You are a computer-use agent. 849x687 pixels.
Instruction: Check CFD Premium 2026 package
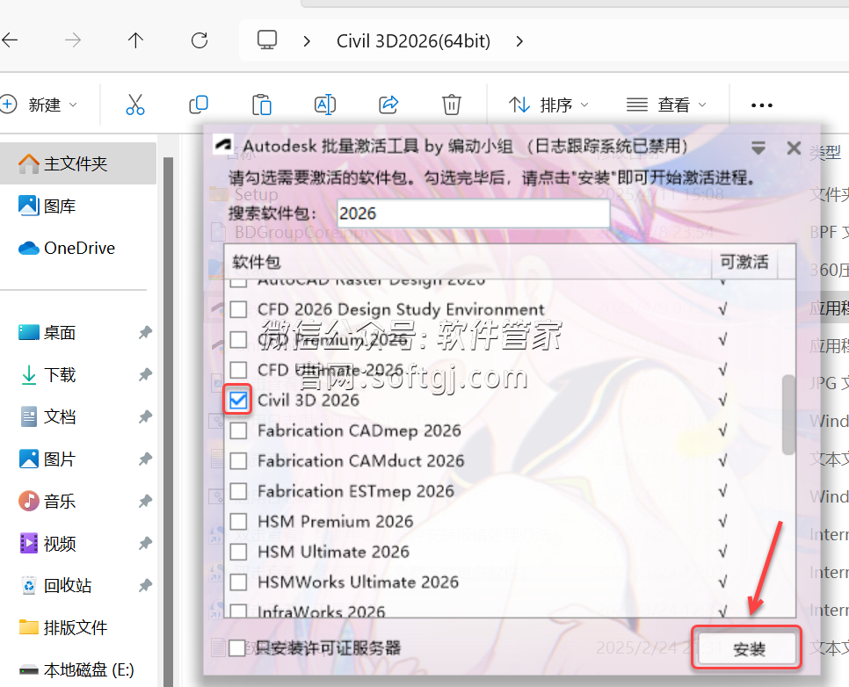pos(238,340)
